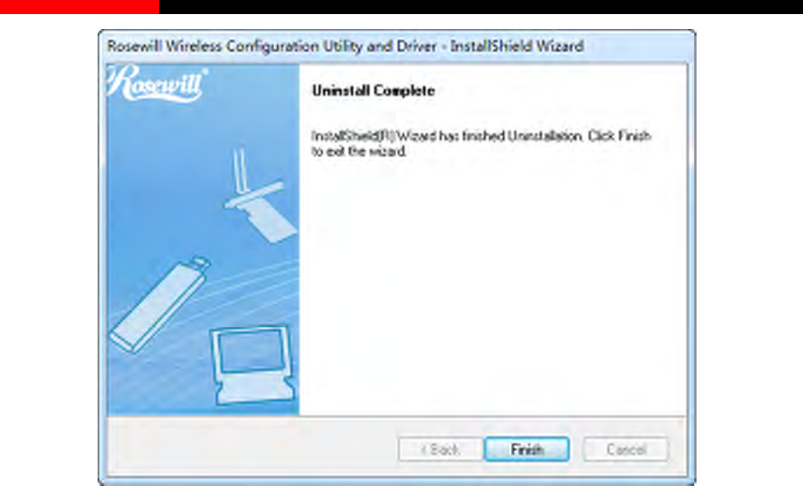
Task: Click the greyed-out Back button
Action: tap(440, 449)
